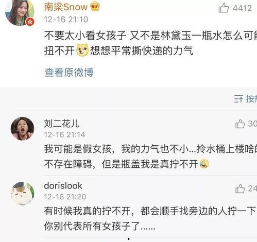Select the comment text by 刘二花儿
The width and height of the screenshot is (257, 242).
pyautogui.click(x=150, y=157)
